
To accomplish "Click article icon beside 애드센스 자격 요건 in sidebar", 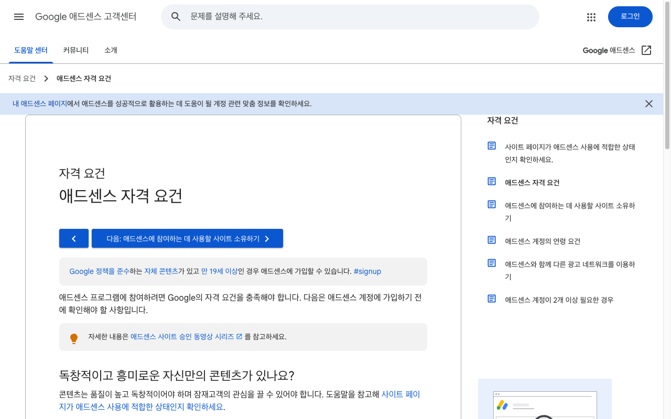I will [x=492, y=181].
